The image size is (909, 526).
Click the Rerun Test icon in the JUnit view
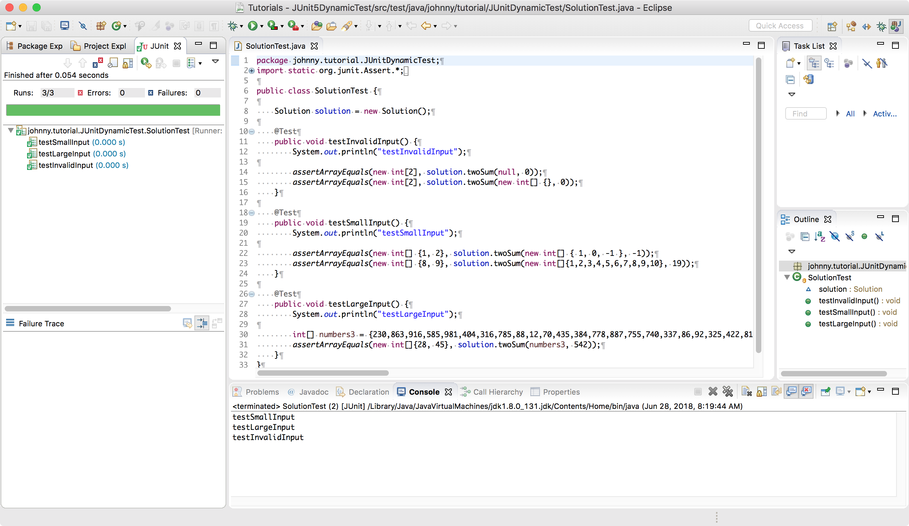[146, 63]
